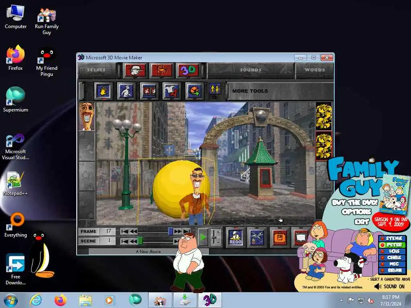Viewport: 411px width, 308px height.
Task: Select the Microsoft Visual Studio desktop shortcut
Action: click(x=16, y=147)
